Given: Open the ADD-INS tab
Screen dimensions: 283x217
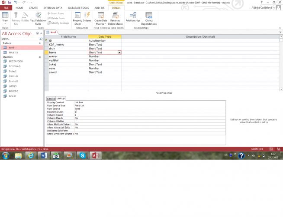Looking at the screenshot, I should tap(100, 8).
